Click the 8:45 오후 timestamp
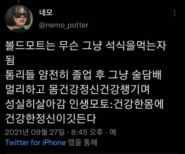This screenshot has height=154, width=185. tap(87, 132)
